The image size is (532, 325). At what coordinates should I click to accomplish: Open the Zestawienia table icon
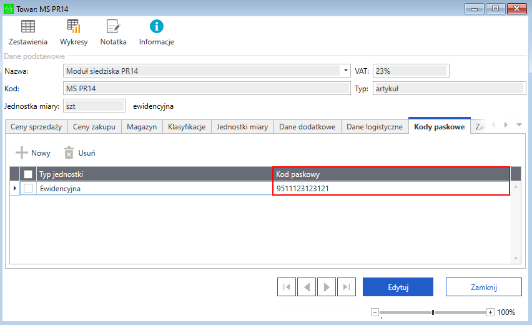[28, 27]
